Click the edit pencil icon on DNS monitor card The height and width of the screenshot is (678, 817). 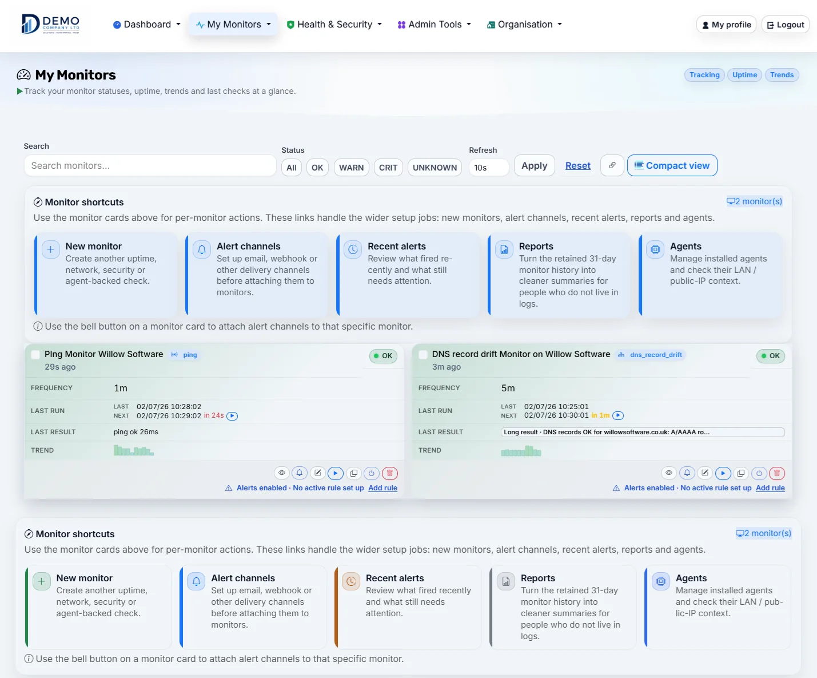(x=705, y=473)
